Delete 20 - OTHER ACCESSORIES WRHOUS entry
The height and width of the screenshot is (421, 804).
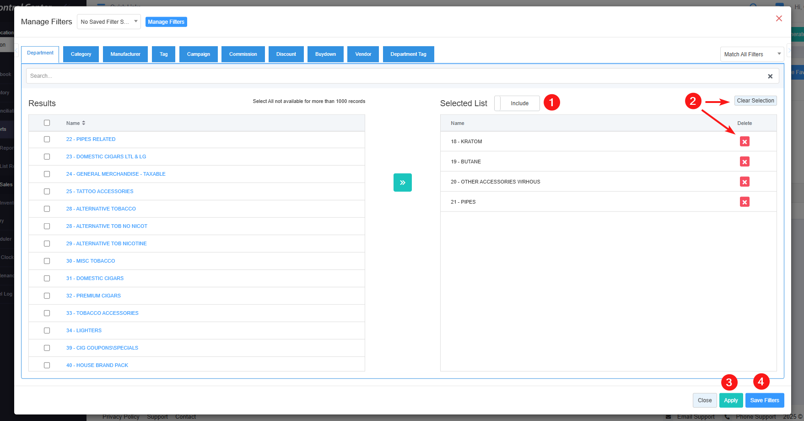(745, 182)
